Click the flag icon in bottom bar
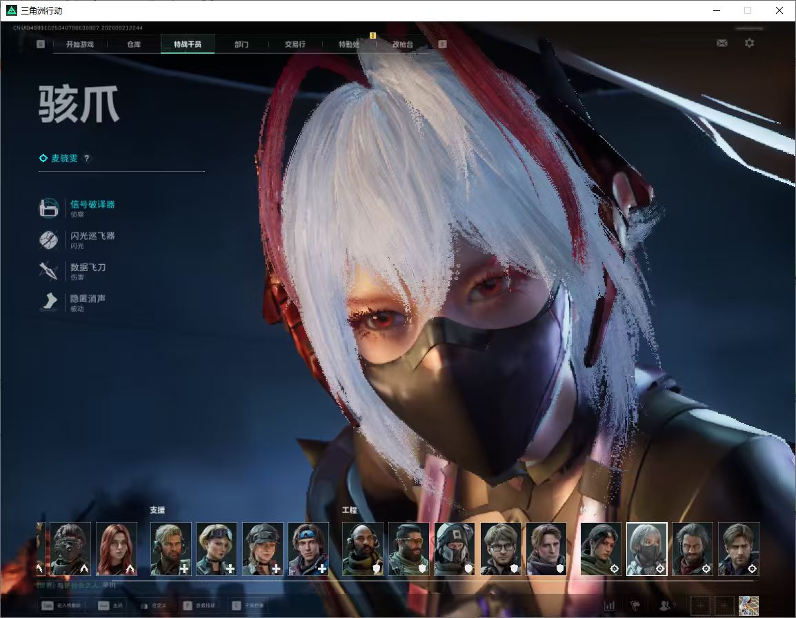The image size is (796, 618). coord(635,606)
